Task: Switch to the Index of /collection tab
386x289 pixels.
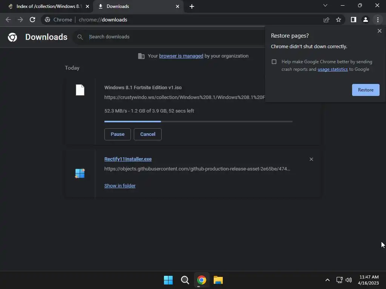Action: tap(49, 6)
